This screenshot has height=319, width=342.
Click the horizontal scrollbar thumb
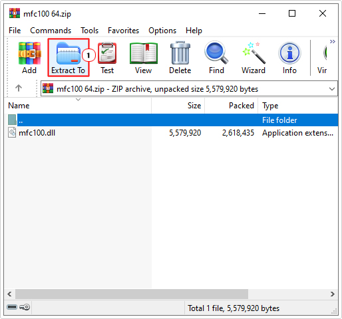point(132,294)
